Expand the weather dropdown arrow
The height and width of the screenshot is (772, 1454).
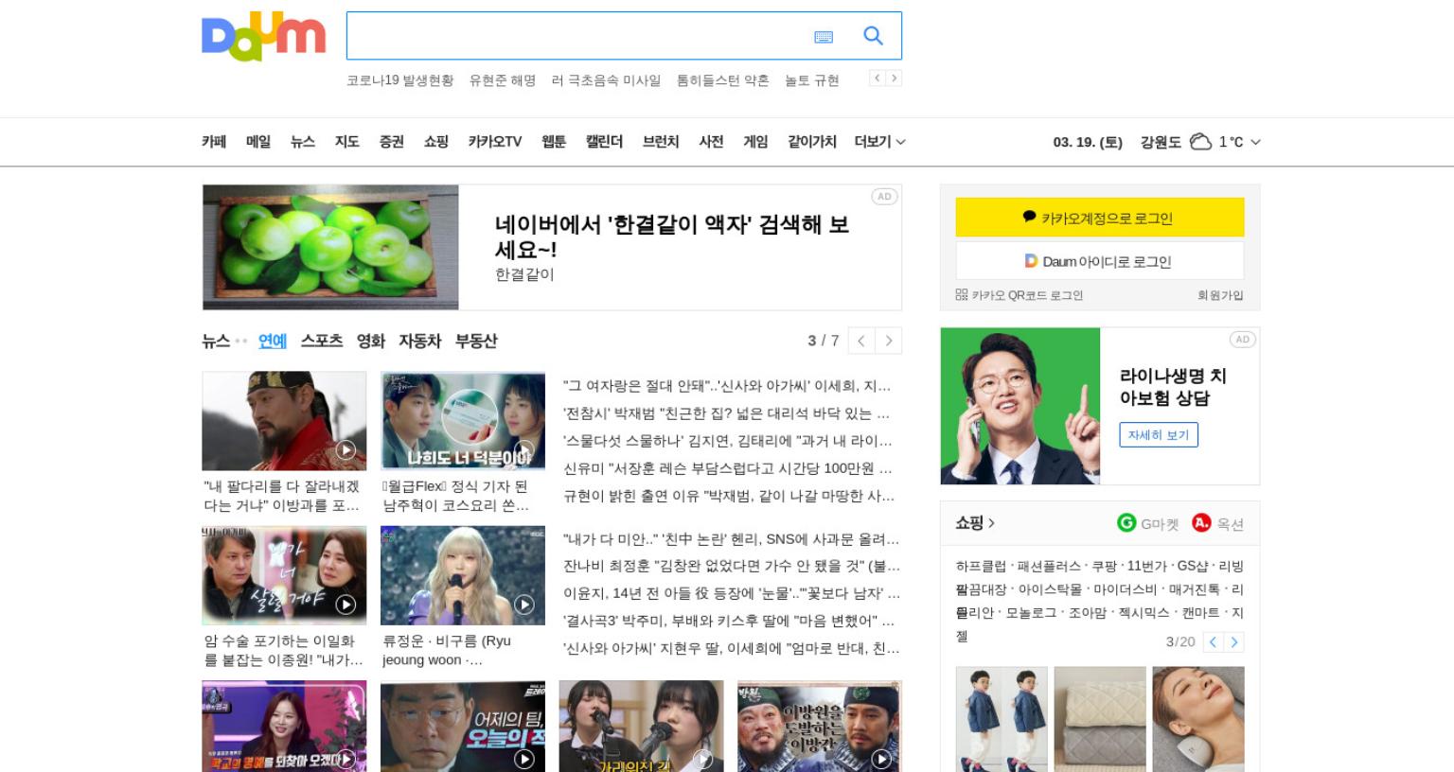[x=1256, y=142]
